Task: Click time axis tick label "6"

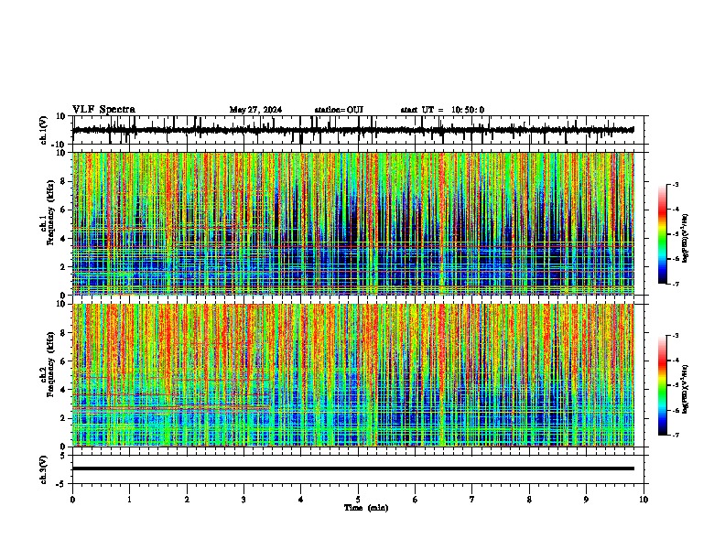Action: click(416, 500)
